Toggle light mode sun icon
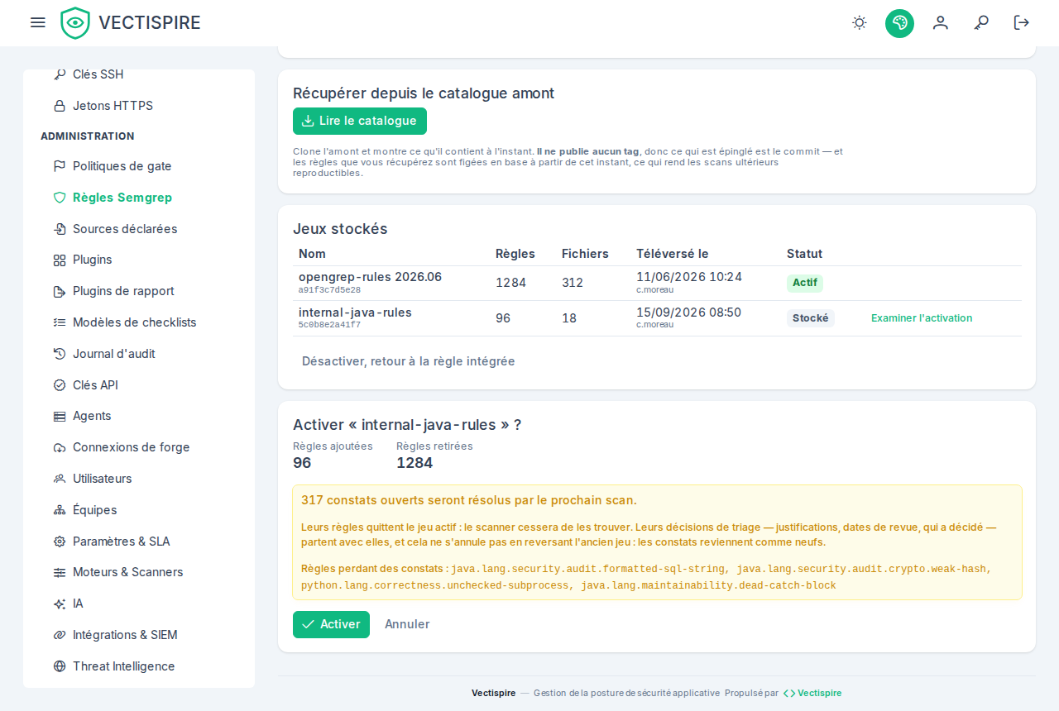Image resolution: width=1059 pixels, height=711 pixels. [860, 22]
